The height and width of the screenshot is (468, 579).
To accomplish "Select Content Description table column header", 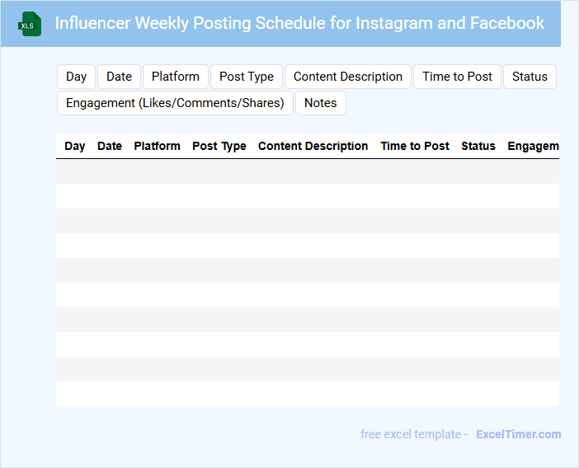I will pyautogui.click(x=313, y=146).
